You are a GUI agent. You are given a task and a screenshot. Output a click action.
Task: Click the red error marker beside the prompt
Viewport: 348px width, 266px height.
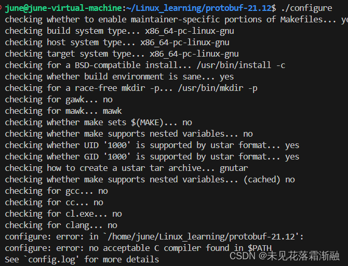(x=1, y=8)
